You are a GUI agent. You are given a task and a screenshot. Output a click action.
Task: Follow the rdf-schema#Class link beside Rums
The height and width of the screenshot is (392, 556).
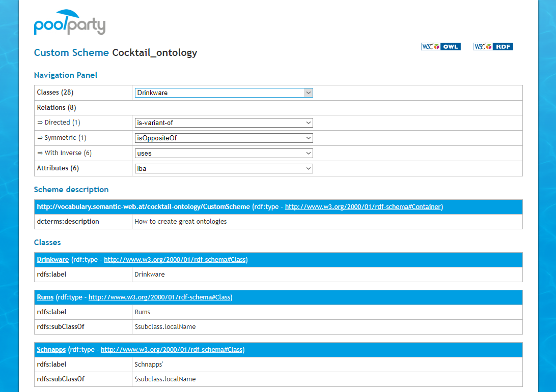pyautogui.click(x=159, y=297)
